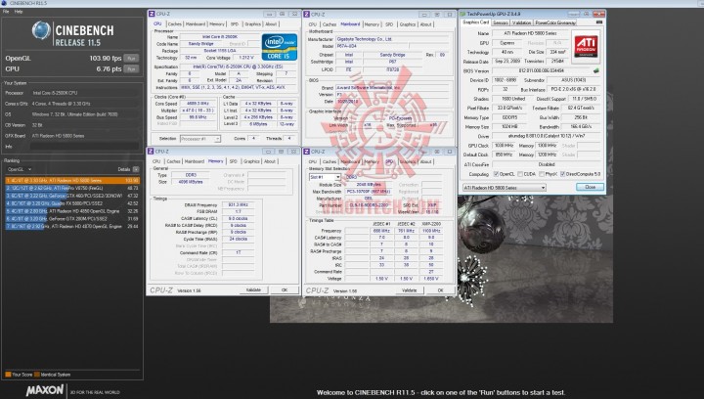Click the GPU-Z screenshot camera icon
Viewport: 704px width, 399px height.
[x=599, y=22]
